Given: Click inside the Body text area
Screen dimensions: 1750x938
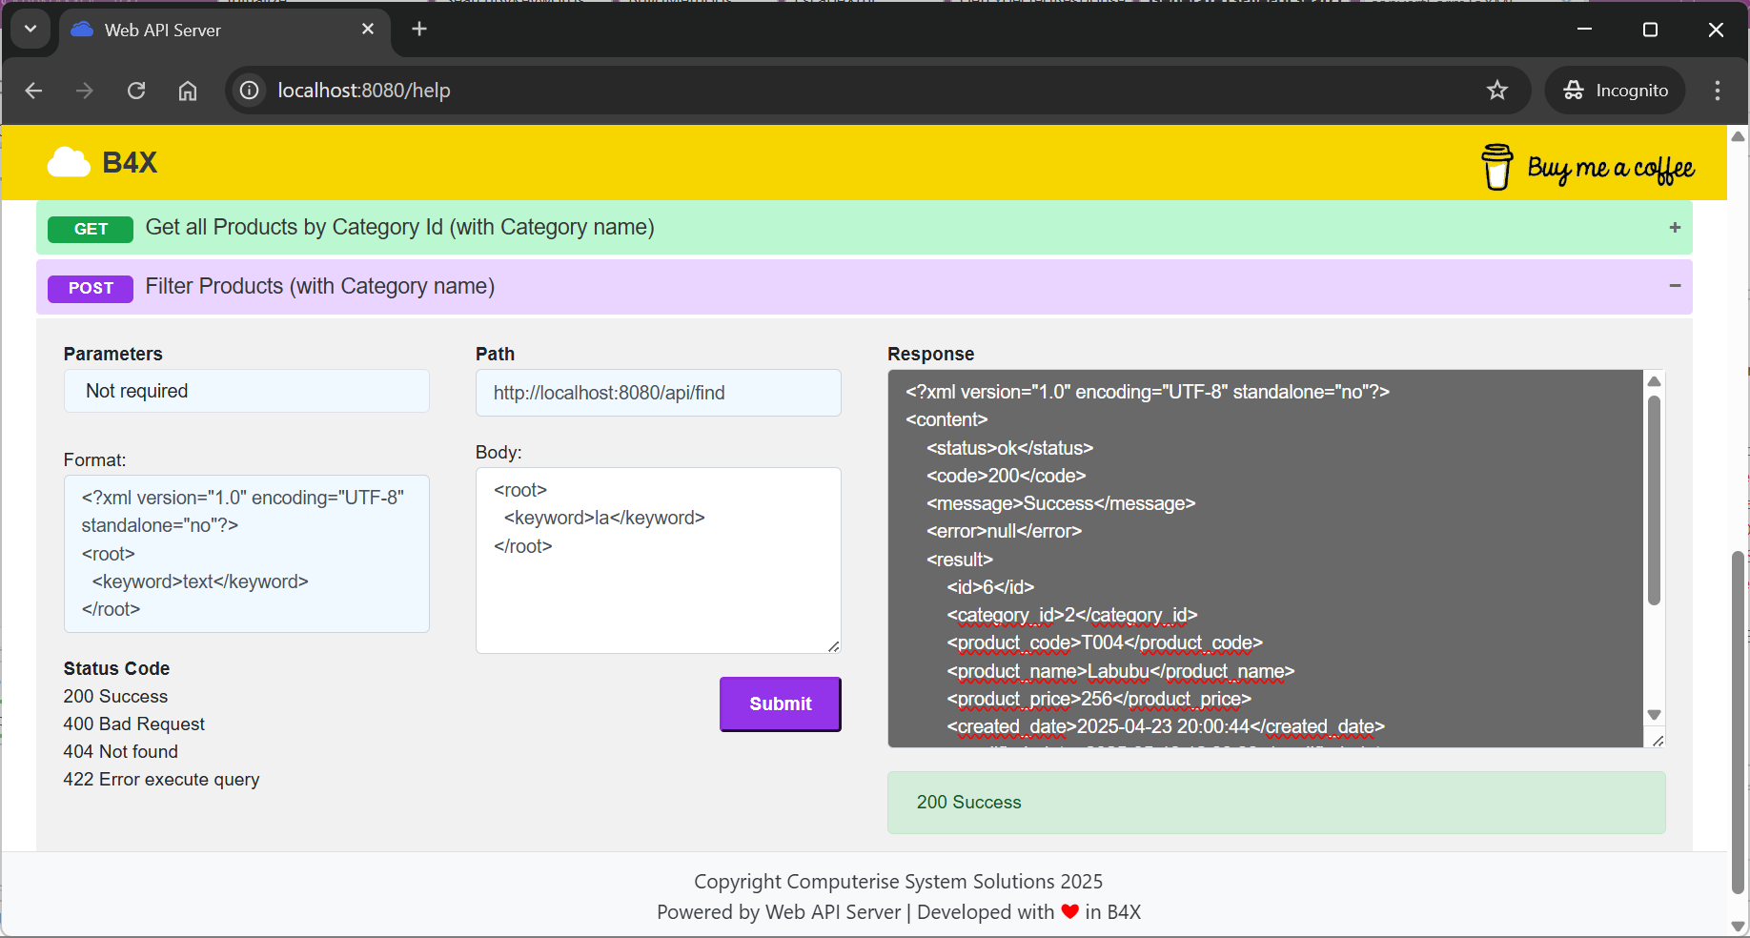Looking at the screenshot, I should pyautogui.click(x=657, y=561).
